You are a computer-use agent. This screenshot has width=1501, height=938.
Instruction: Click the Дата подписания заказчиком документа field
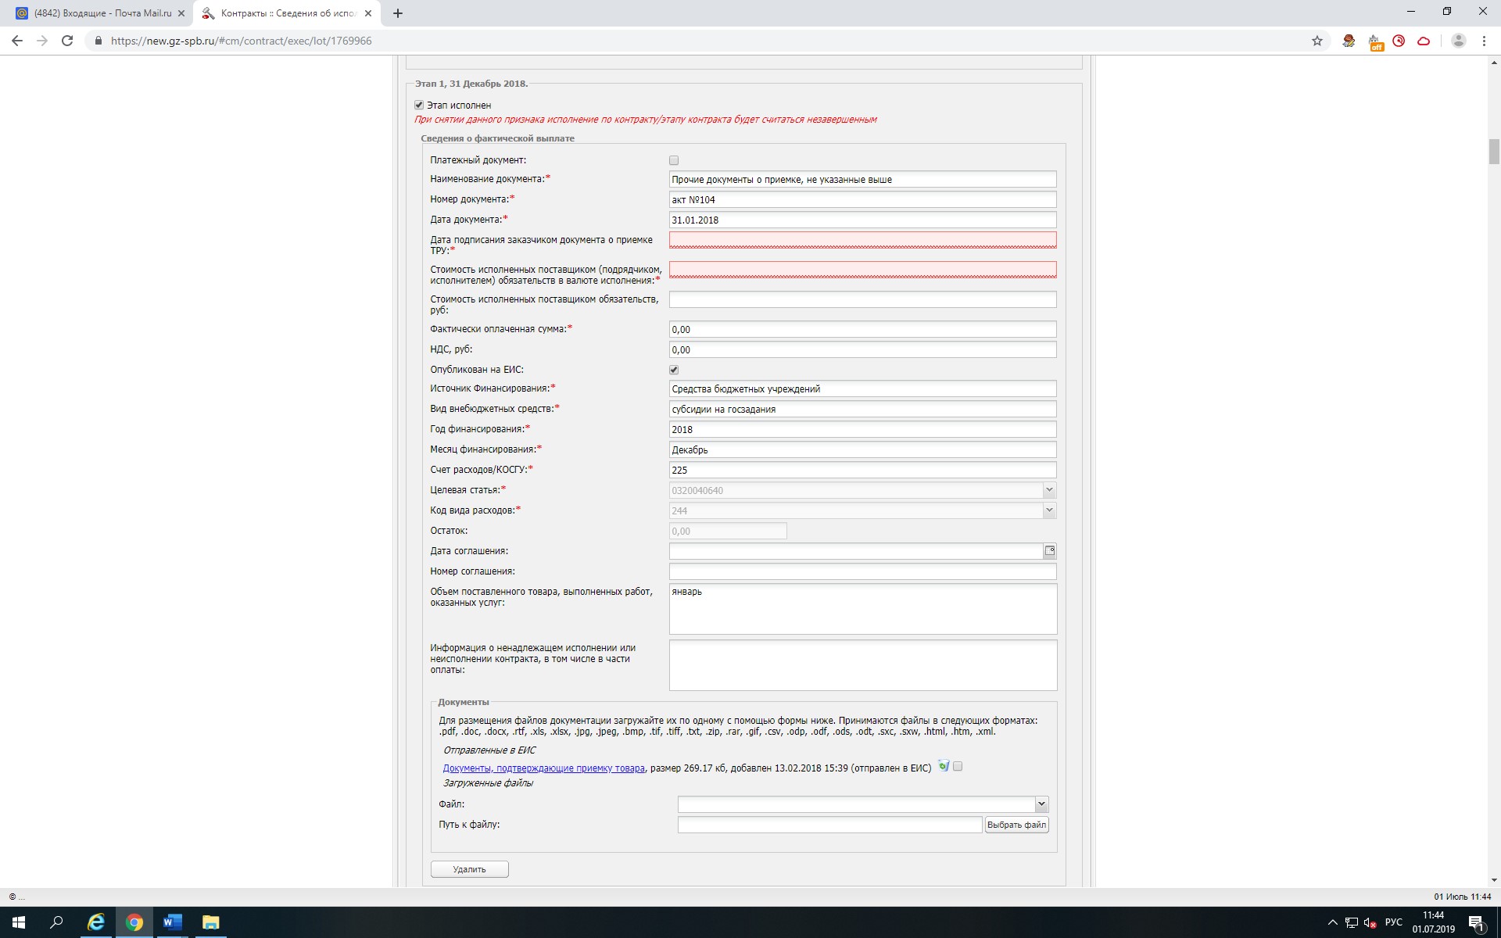862,240
